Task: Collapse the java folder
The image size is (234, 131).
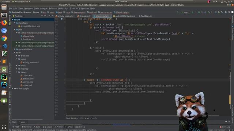Action: 15,29
